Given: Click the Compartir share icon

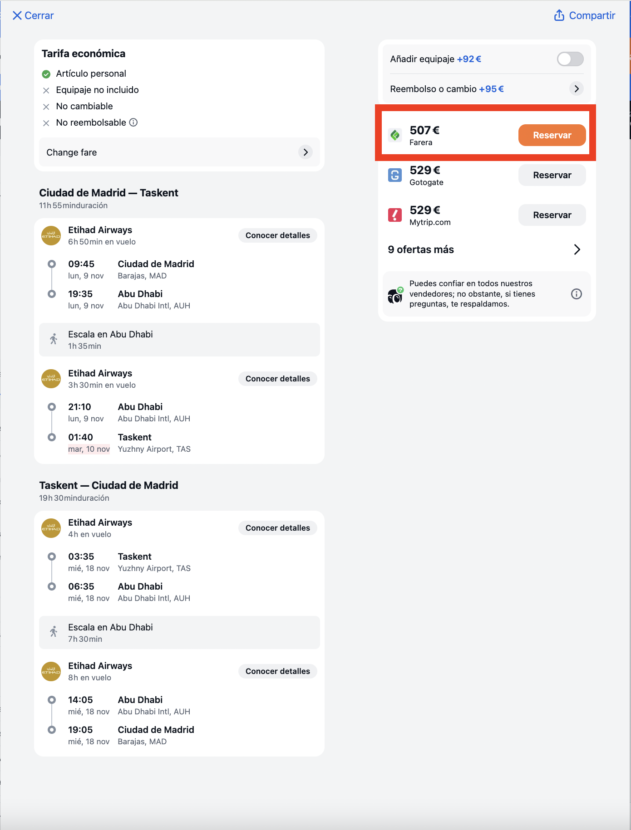Looking at the screenshot, I should [x=559, y=15].
